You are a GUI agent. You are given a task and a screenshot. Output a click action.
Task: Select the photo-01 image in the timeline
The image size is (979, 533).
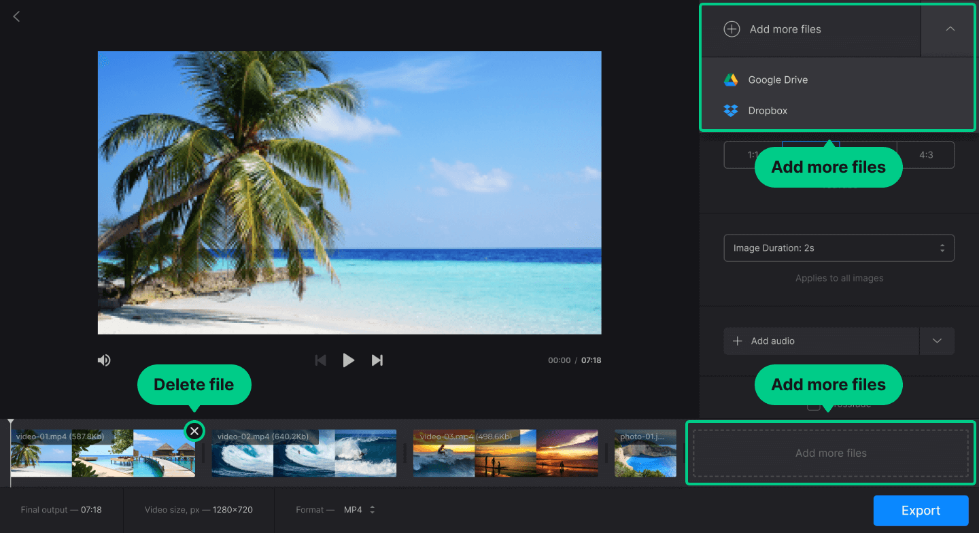pos(646,453)
